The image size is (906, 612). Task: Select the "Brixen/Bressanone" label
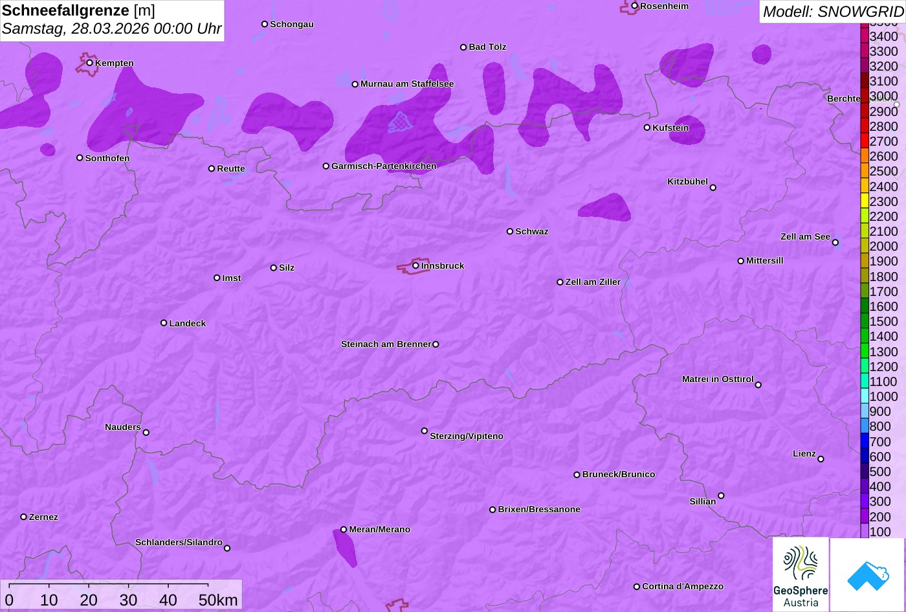[x=539, y=509]
